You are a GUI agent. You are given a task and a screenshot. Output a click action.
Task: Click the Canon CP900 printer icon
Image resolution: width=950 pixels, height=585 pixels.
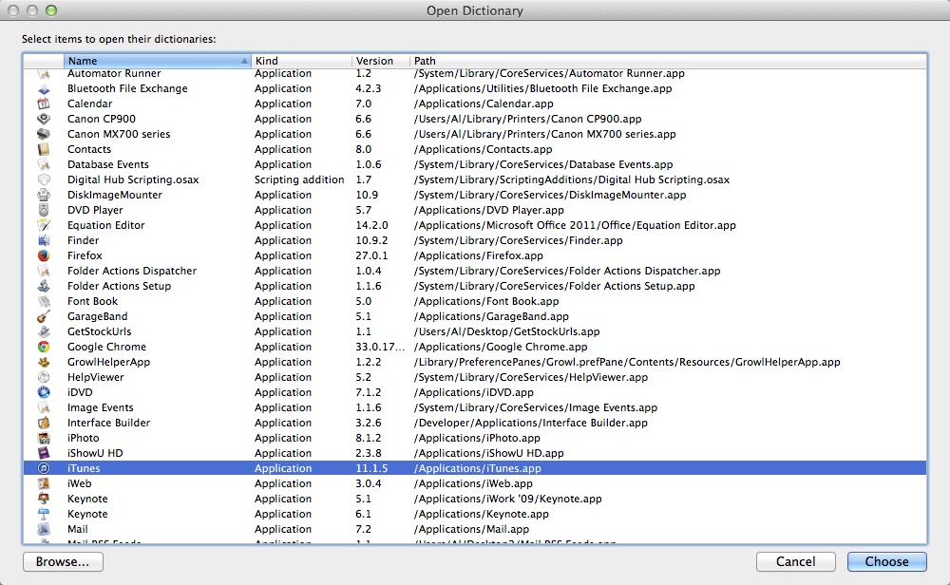point(44,120)
